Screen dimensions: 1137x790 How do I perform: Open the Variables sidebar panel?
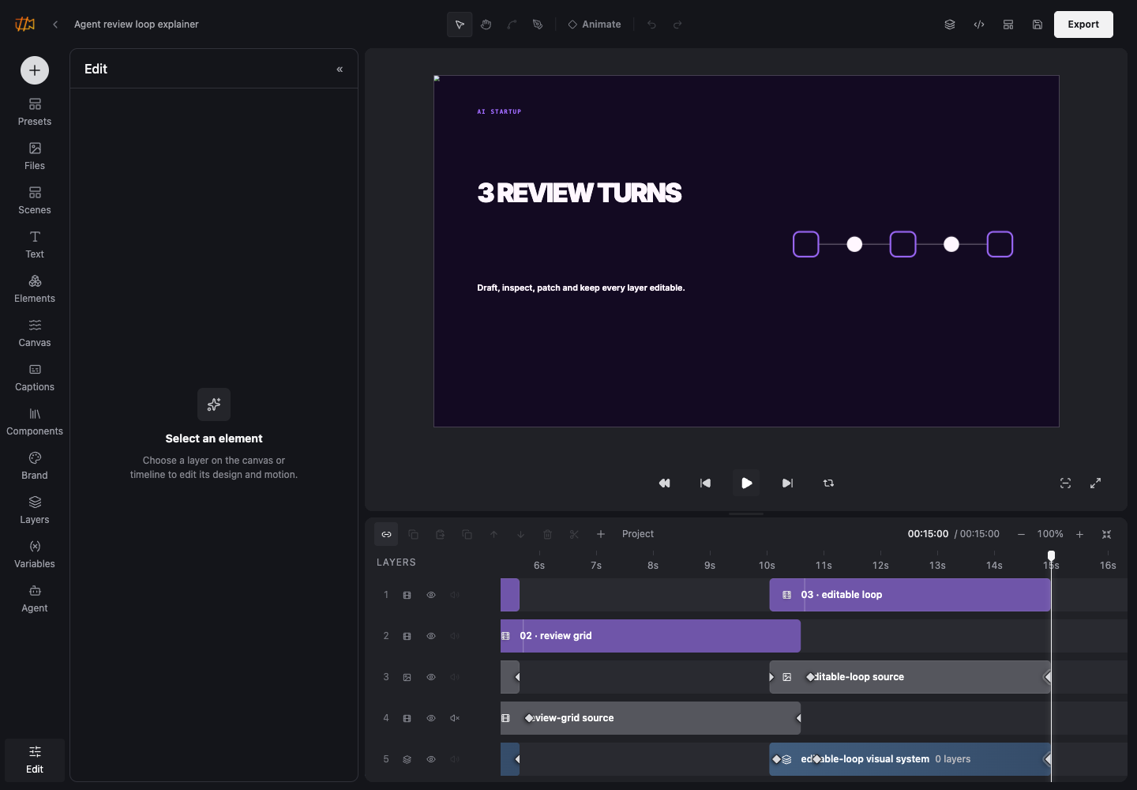pyautogui.click(x=35, y=555)
